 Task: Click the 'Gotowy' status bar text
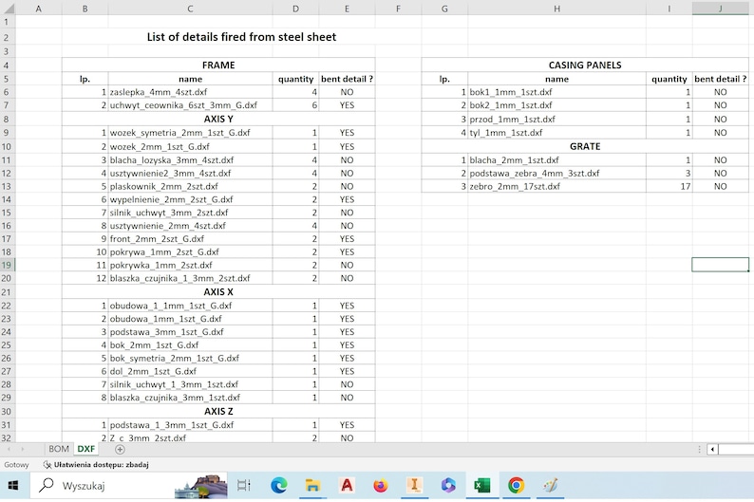(x=16, y=465)
